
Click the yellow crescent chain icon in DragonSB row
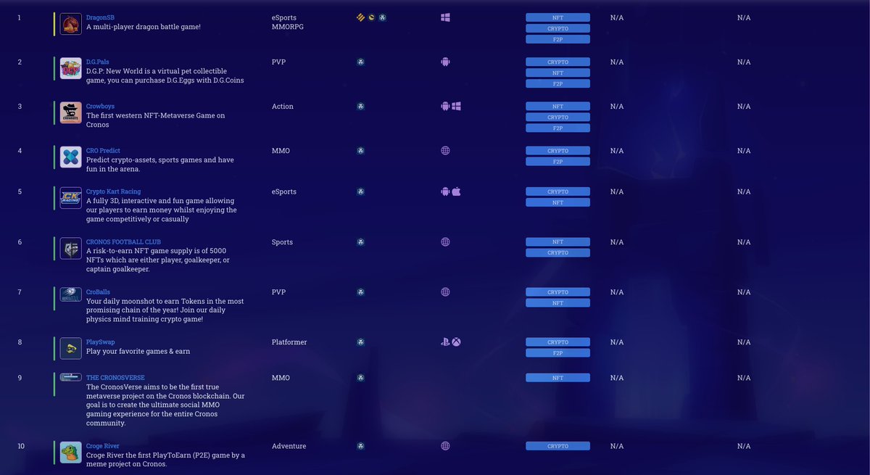tap(371, 17)
